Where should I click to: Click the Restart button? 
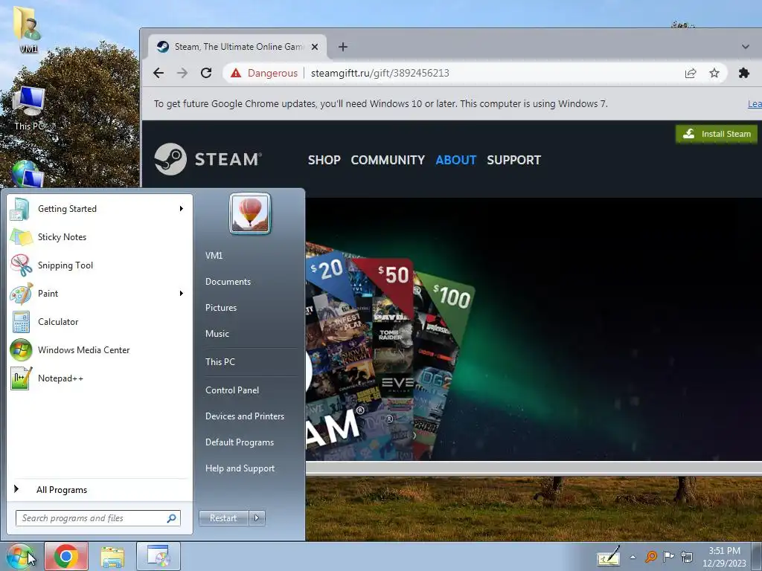tap(223, 518)
